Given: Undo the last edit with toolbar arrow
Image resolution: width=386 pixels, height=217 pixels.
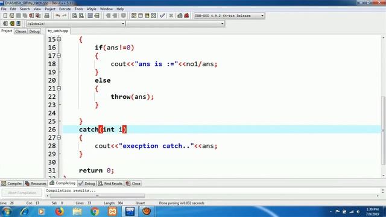Looking at the screenshot, I should pos(58,16).
